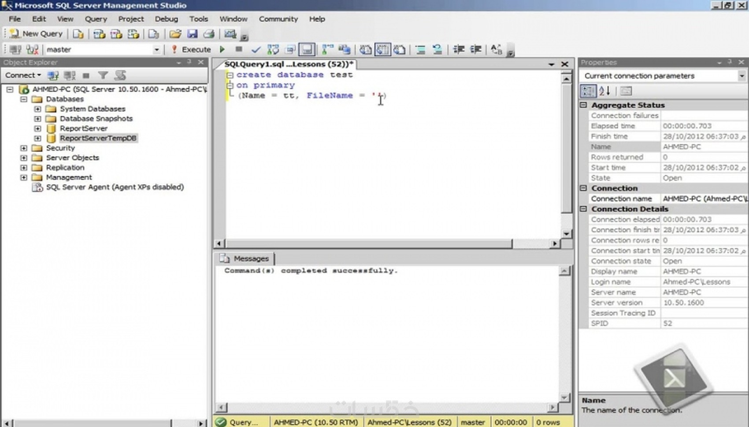749x427 pixels.
Task: Select the SQLQuery1.sql tab
Action: [x=289, y=64]
